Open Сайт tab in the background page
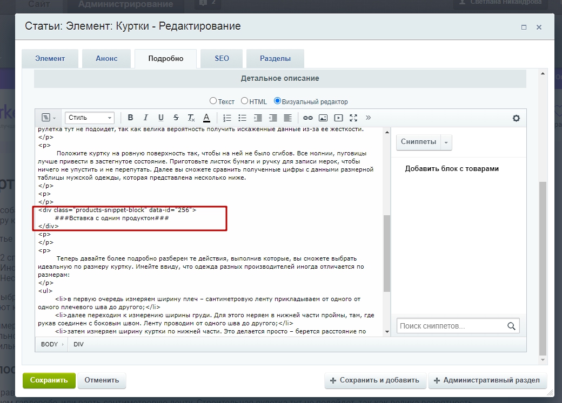This screenshot has width=562, height=403. pos(38,4)
